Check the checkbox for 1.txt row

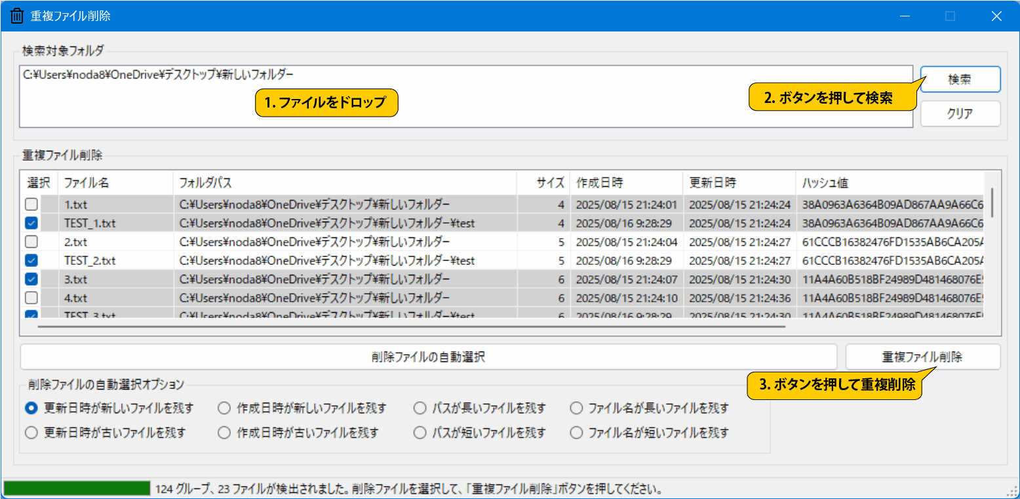click(x=31, y=205)
